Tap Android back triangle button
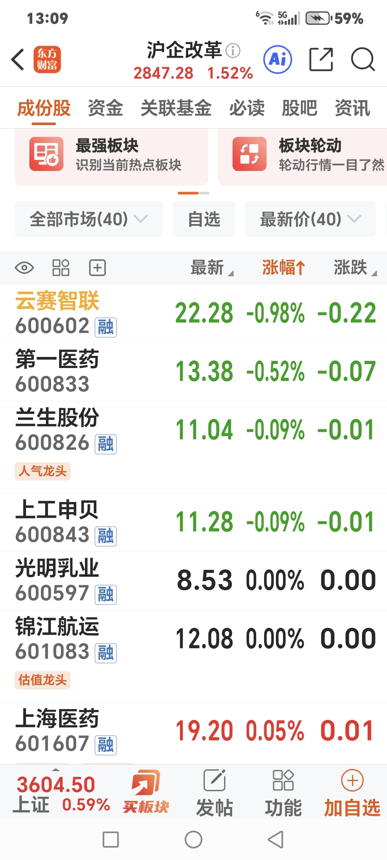This screenshot has height=860, width=387. [276, 840]
